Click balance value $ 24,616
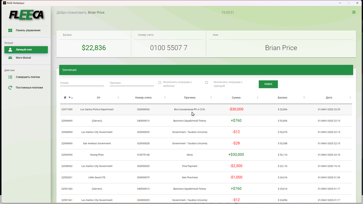The image size is (363, 204). [x=282, y=177]
